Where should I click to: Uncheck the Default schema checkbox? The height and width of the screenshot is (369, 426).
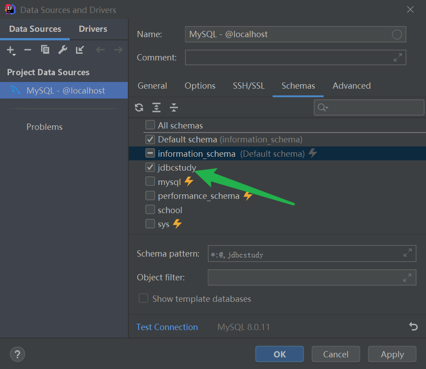(x=150, y=139)
